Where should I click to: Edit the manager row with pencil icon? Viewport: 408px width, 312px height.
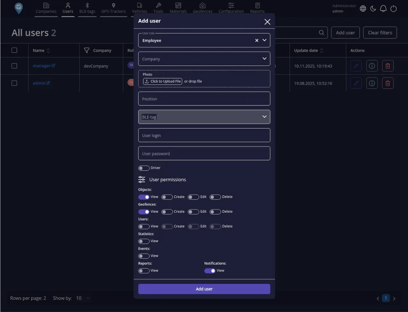click(356, 66)
